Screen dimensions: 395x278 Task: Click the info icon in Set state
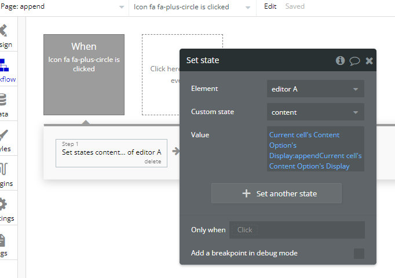[x=341, y=60]
